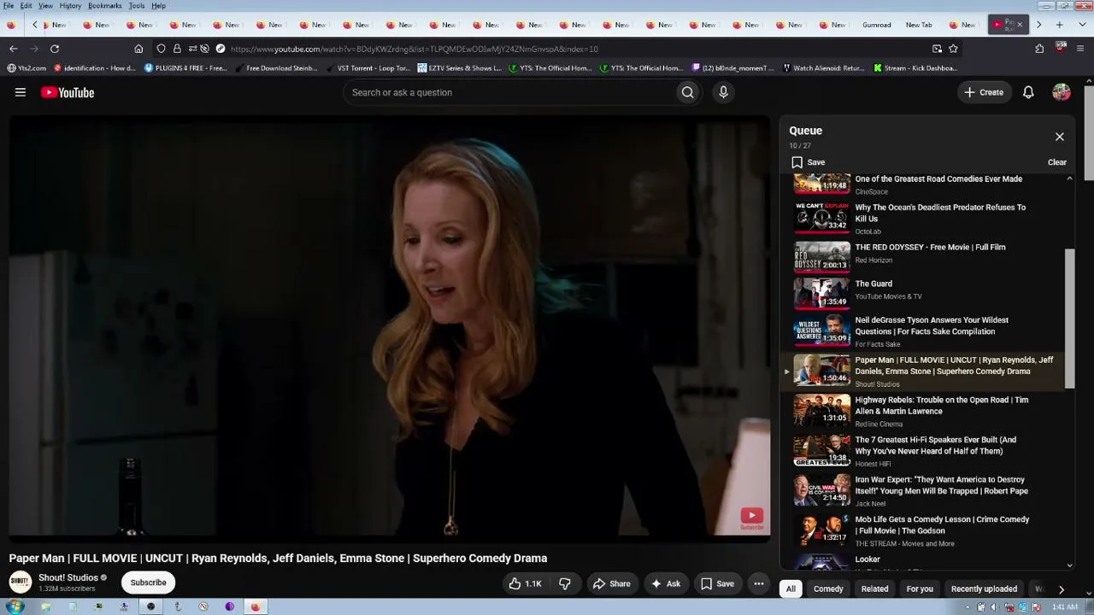Open the History menu

point(70,6)
